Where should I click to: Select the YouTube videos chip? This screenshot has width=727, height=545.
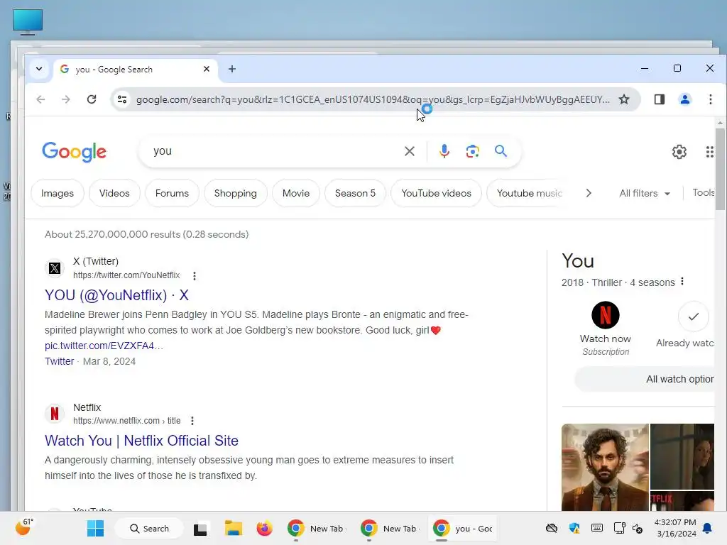[x=437, y=193]
